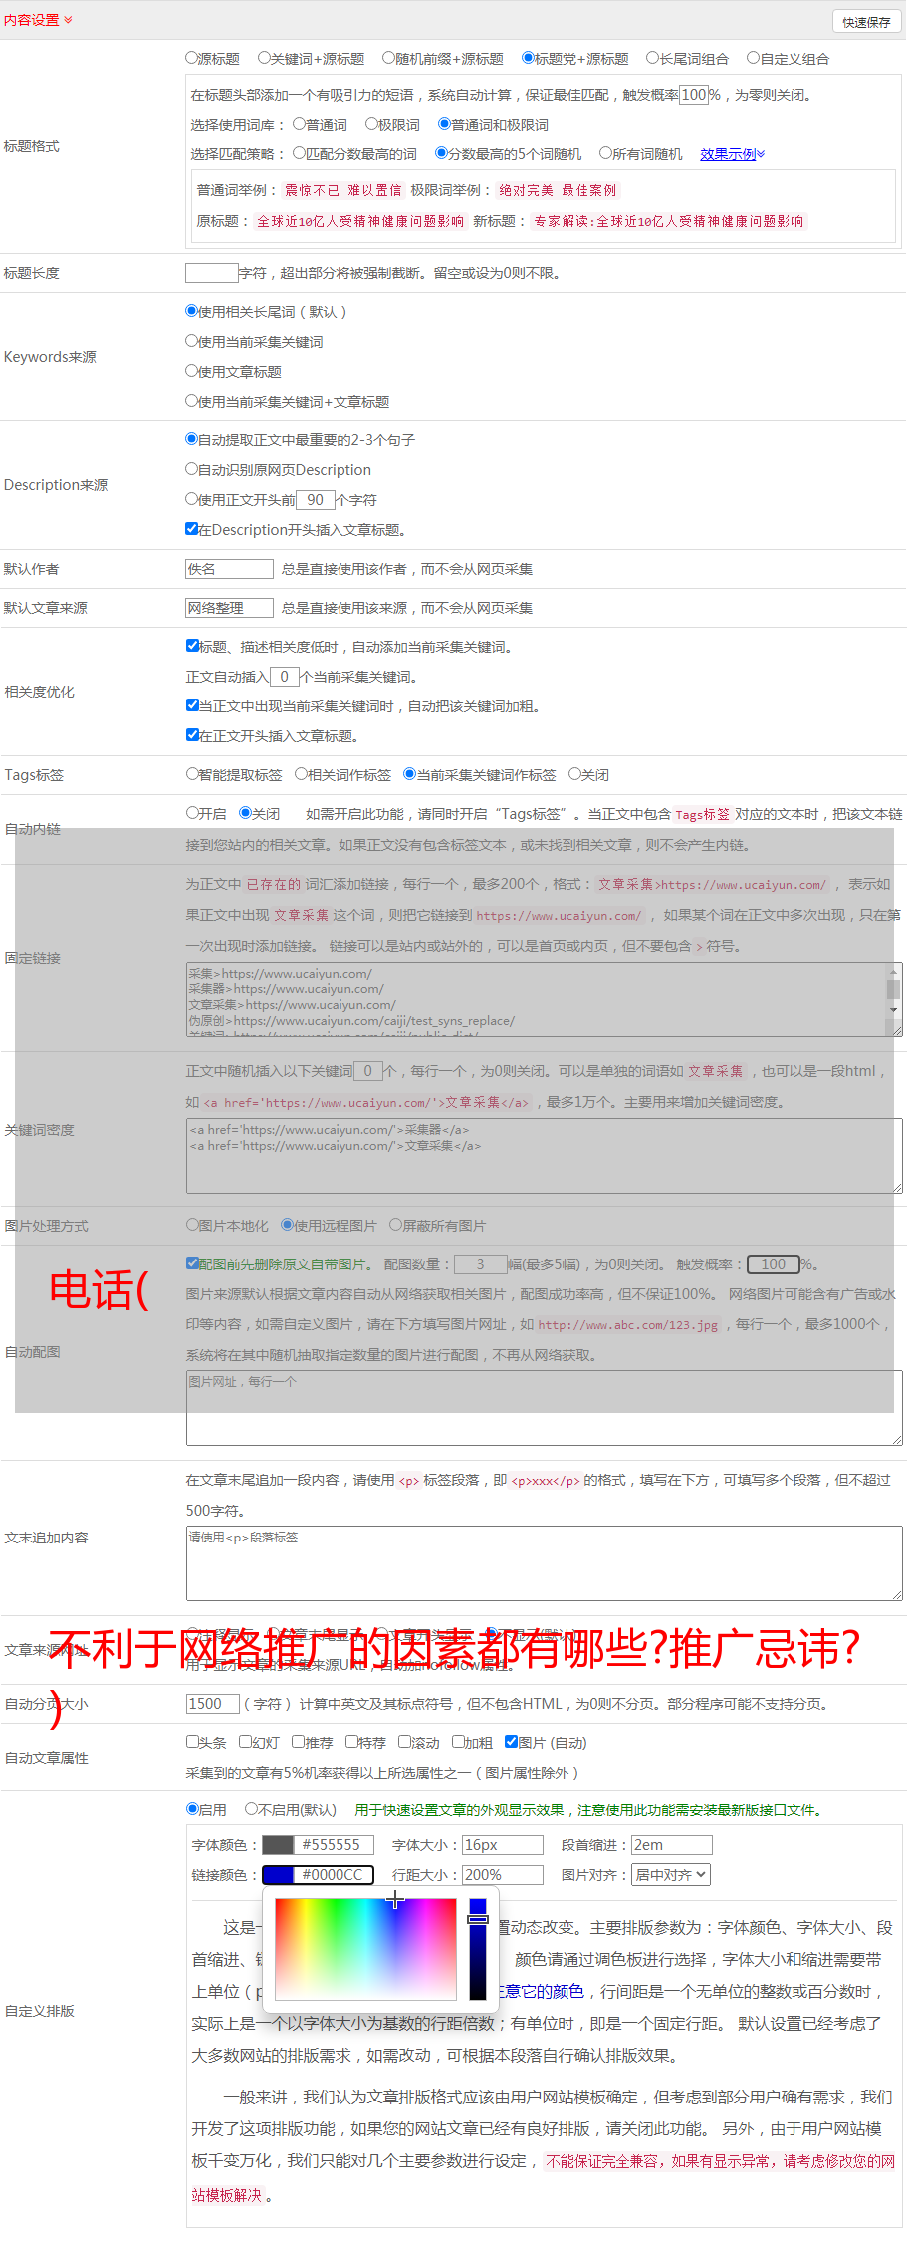908x2241 pixels.
Task: Select 使用正文开头前 characters option
Action: coord(192,500)
